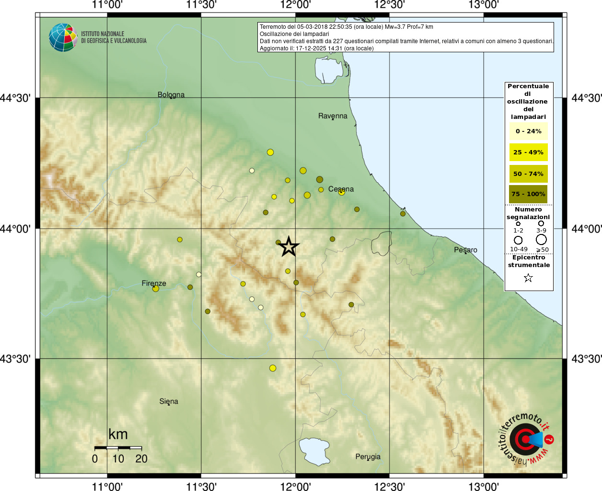Click the 'Aggiornato il: 17-12-2025' line
The width and height of the screenshot is (602, 491).
click(x=317, y=48)
